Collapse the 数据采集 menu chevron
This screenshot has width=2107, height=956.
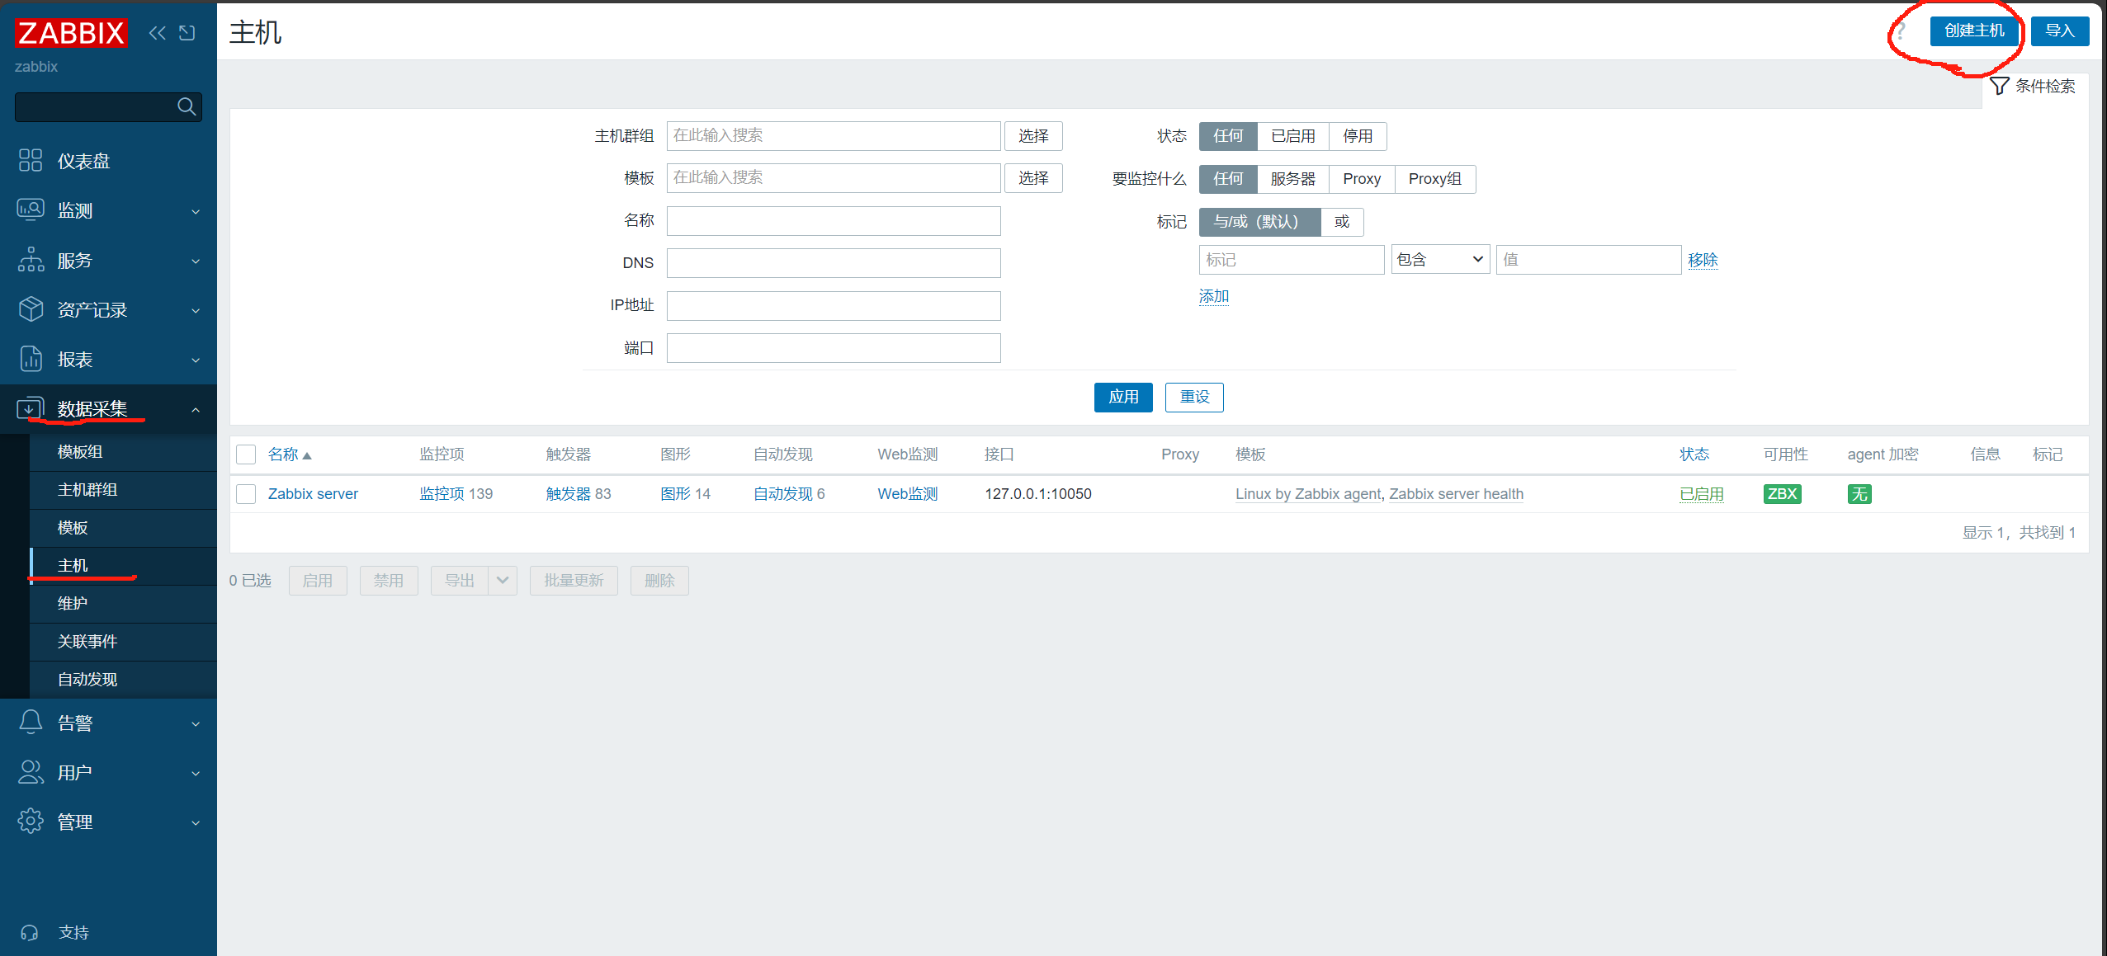(196, 409)
